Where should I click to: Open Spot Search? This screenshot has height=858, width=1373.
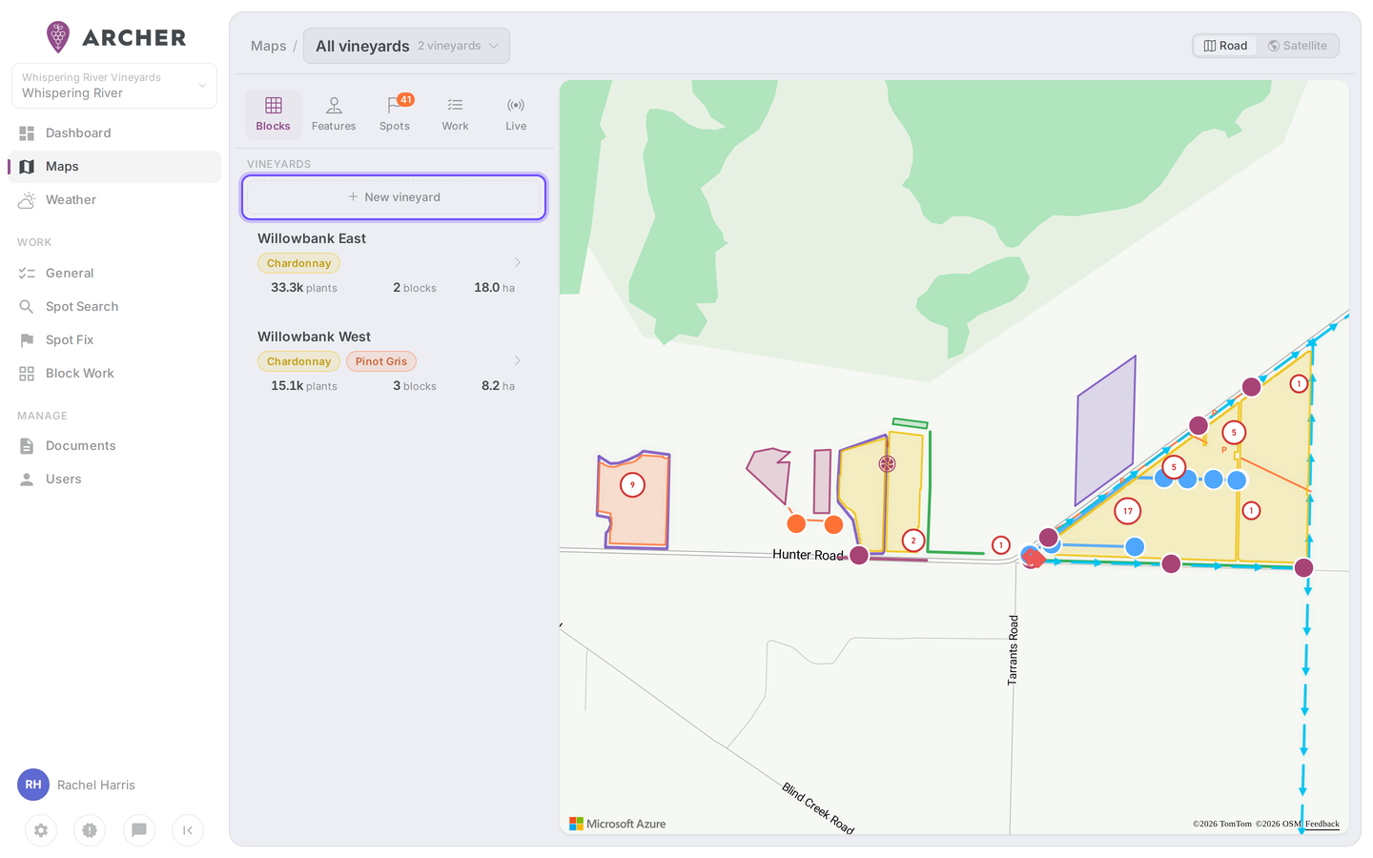pos(114,307)
